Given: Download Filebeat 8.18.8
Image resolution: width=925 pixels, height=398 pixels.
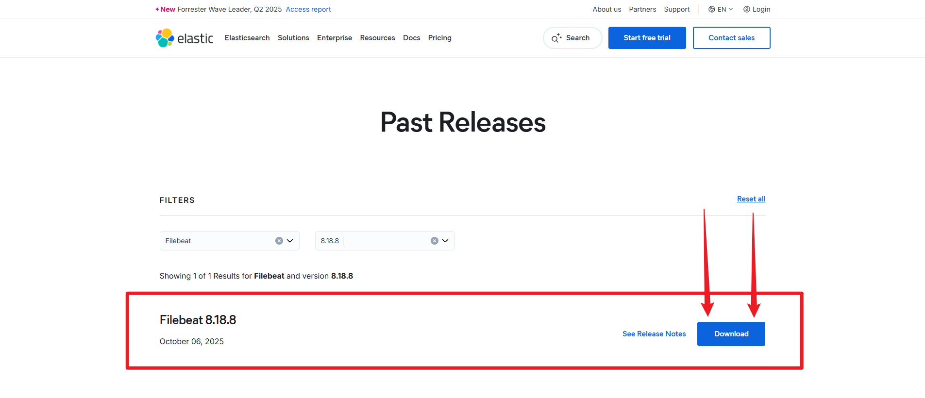Looking at the screenshot, I should pyautogui.click(x=731, y=334).
